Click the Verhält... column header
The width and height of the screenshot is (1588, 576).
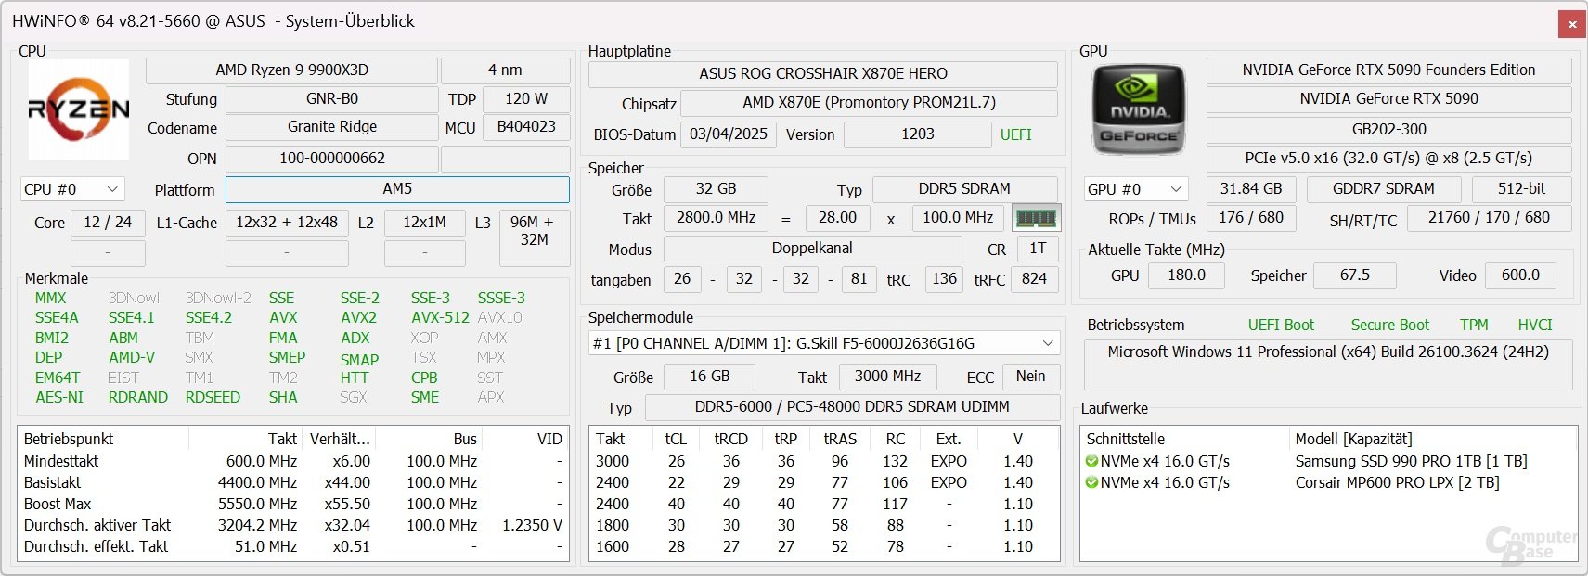point(340,439)
